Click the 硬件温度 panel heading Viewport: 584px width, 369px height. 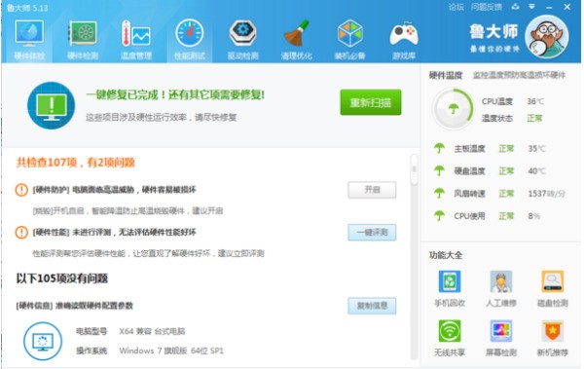click(x=446, y=75)
